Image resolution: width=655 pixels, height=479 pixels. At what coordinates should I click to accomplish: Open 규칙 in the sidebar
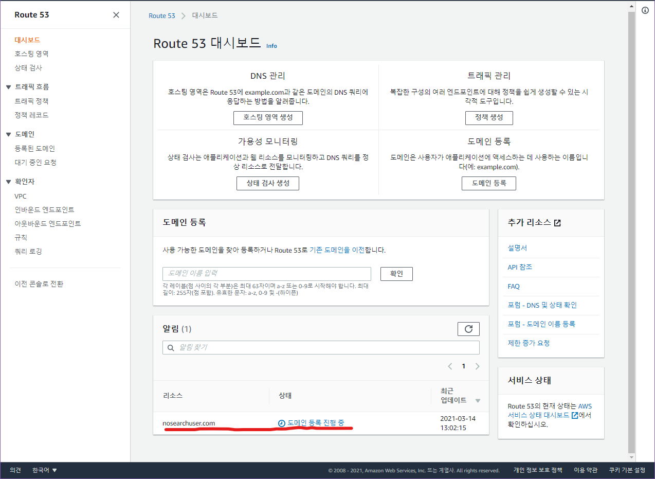click(x=21, y=238)
